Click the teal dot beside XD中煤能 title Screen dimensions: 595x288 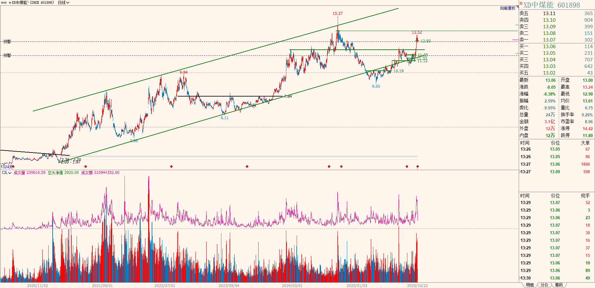tap(10, 3)
